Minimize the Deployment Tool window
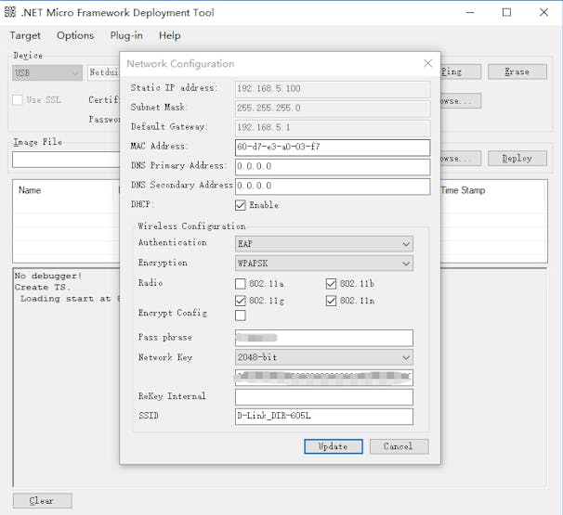Screen dimensions: 563x515 pos(470,13)
